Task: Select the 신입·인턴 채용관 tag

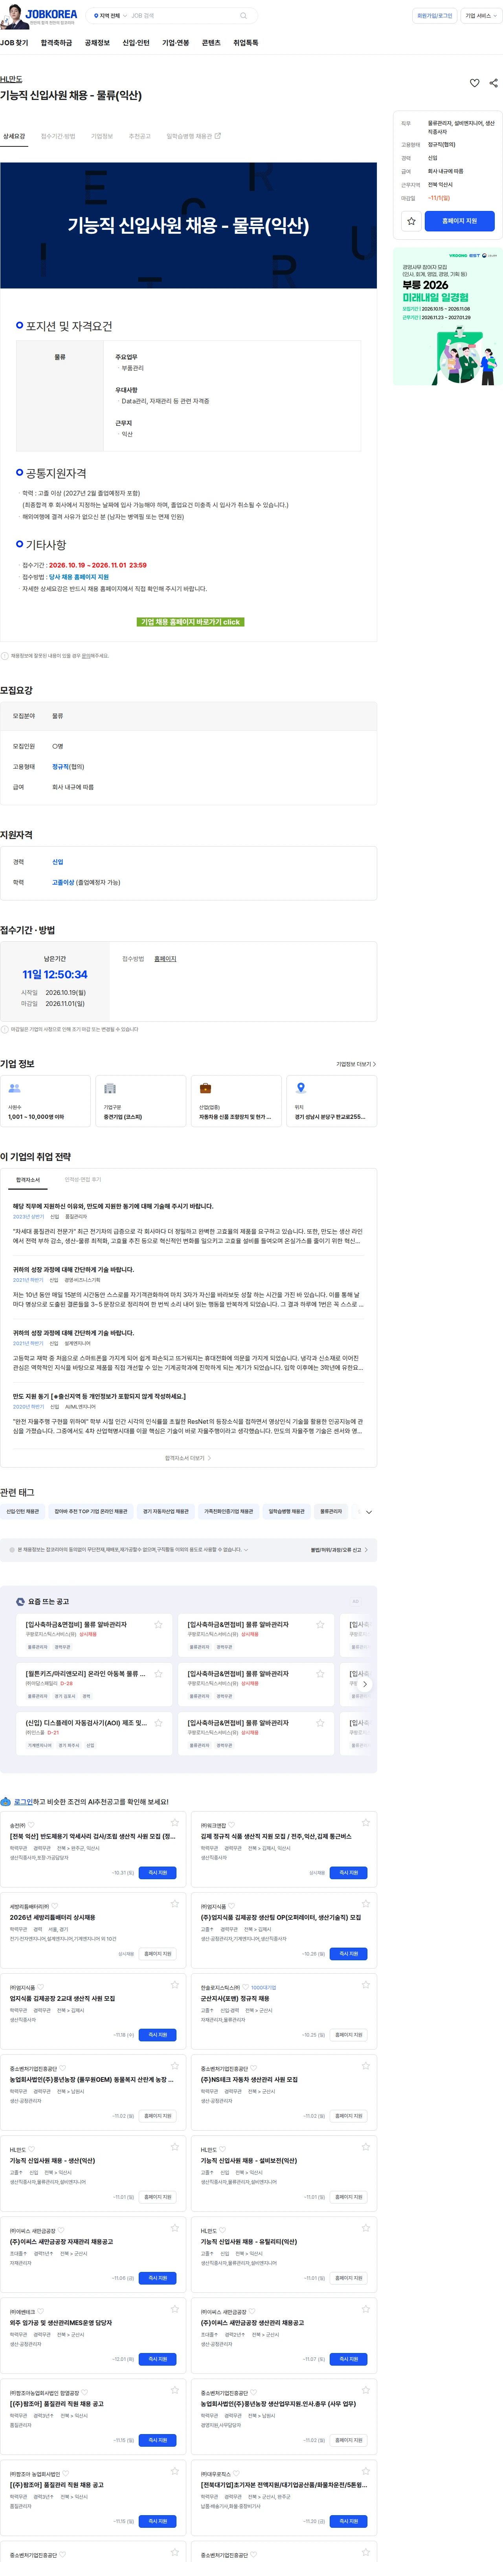Action: click(x=23, y=1512)
